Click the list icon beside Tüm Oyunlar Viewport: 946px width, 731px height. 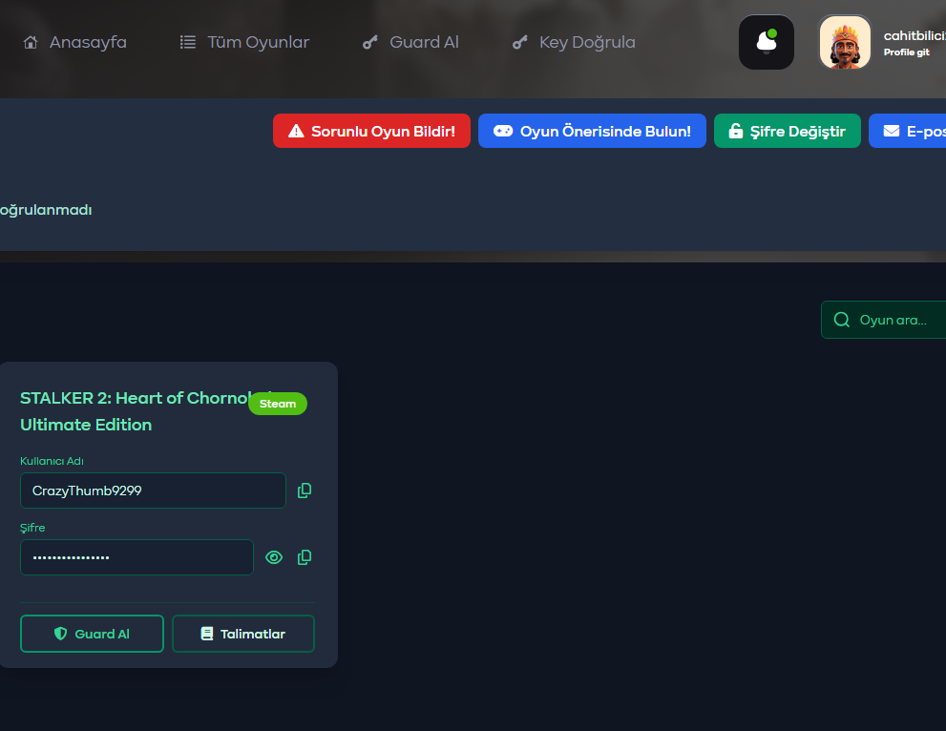188,42
